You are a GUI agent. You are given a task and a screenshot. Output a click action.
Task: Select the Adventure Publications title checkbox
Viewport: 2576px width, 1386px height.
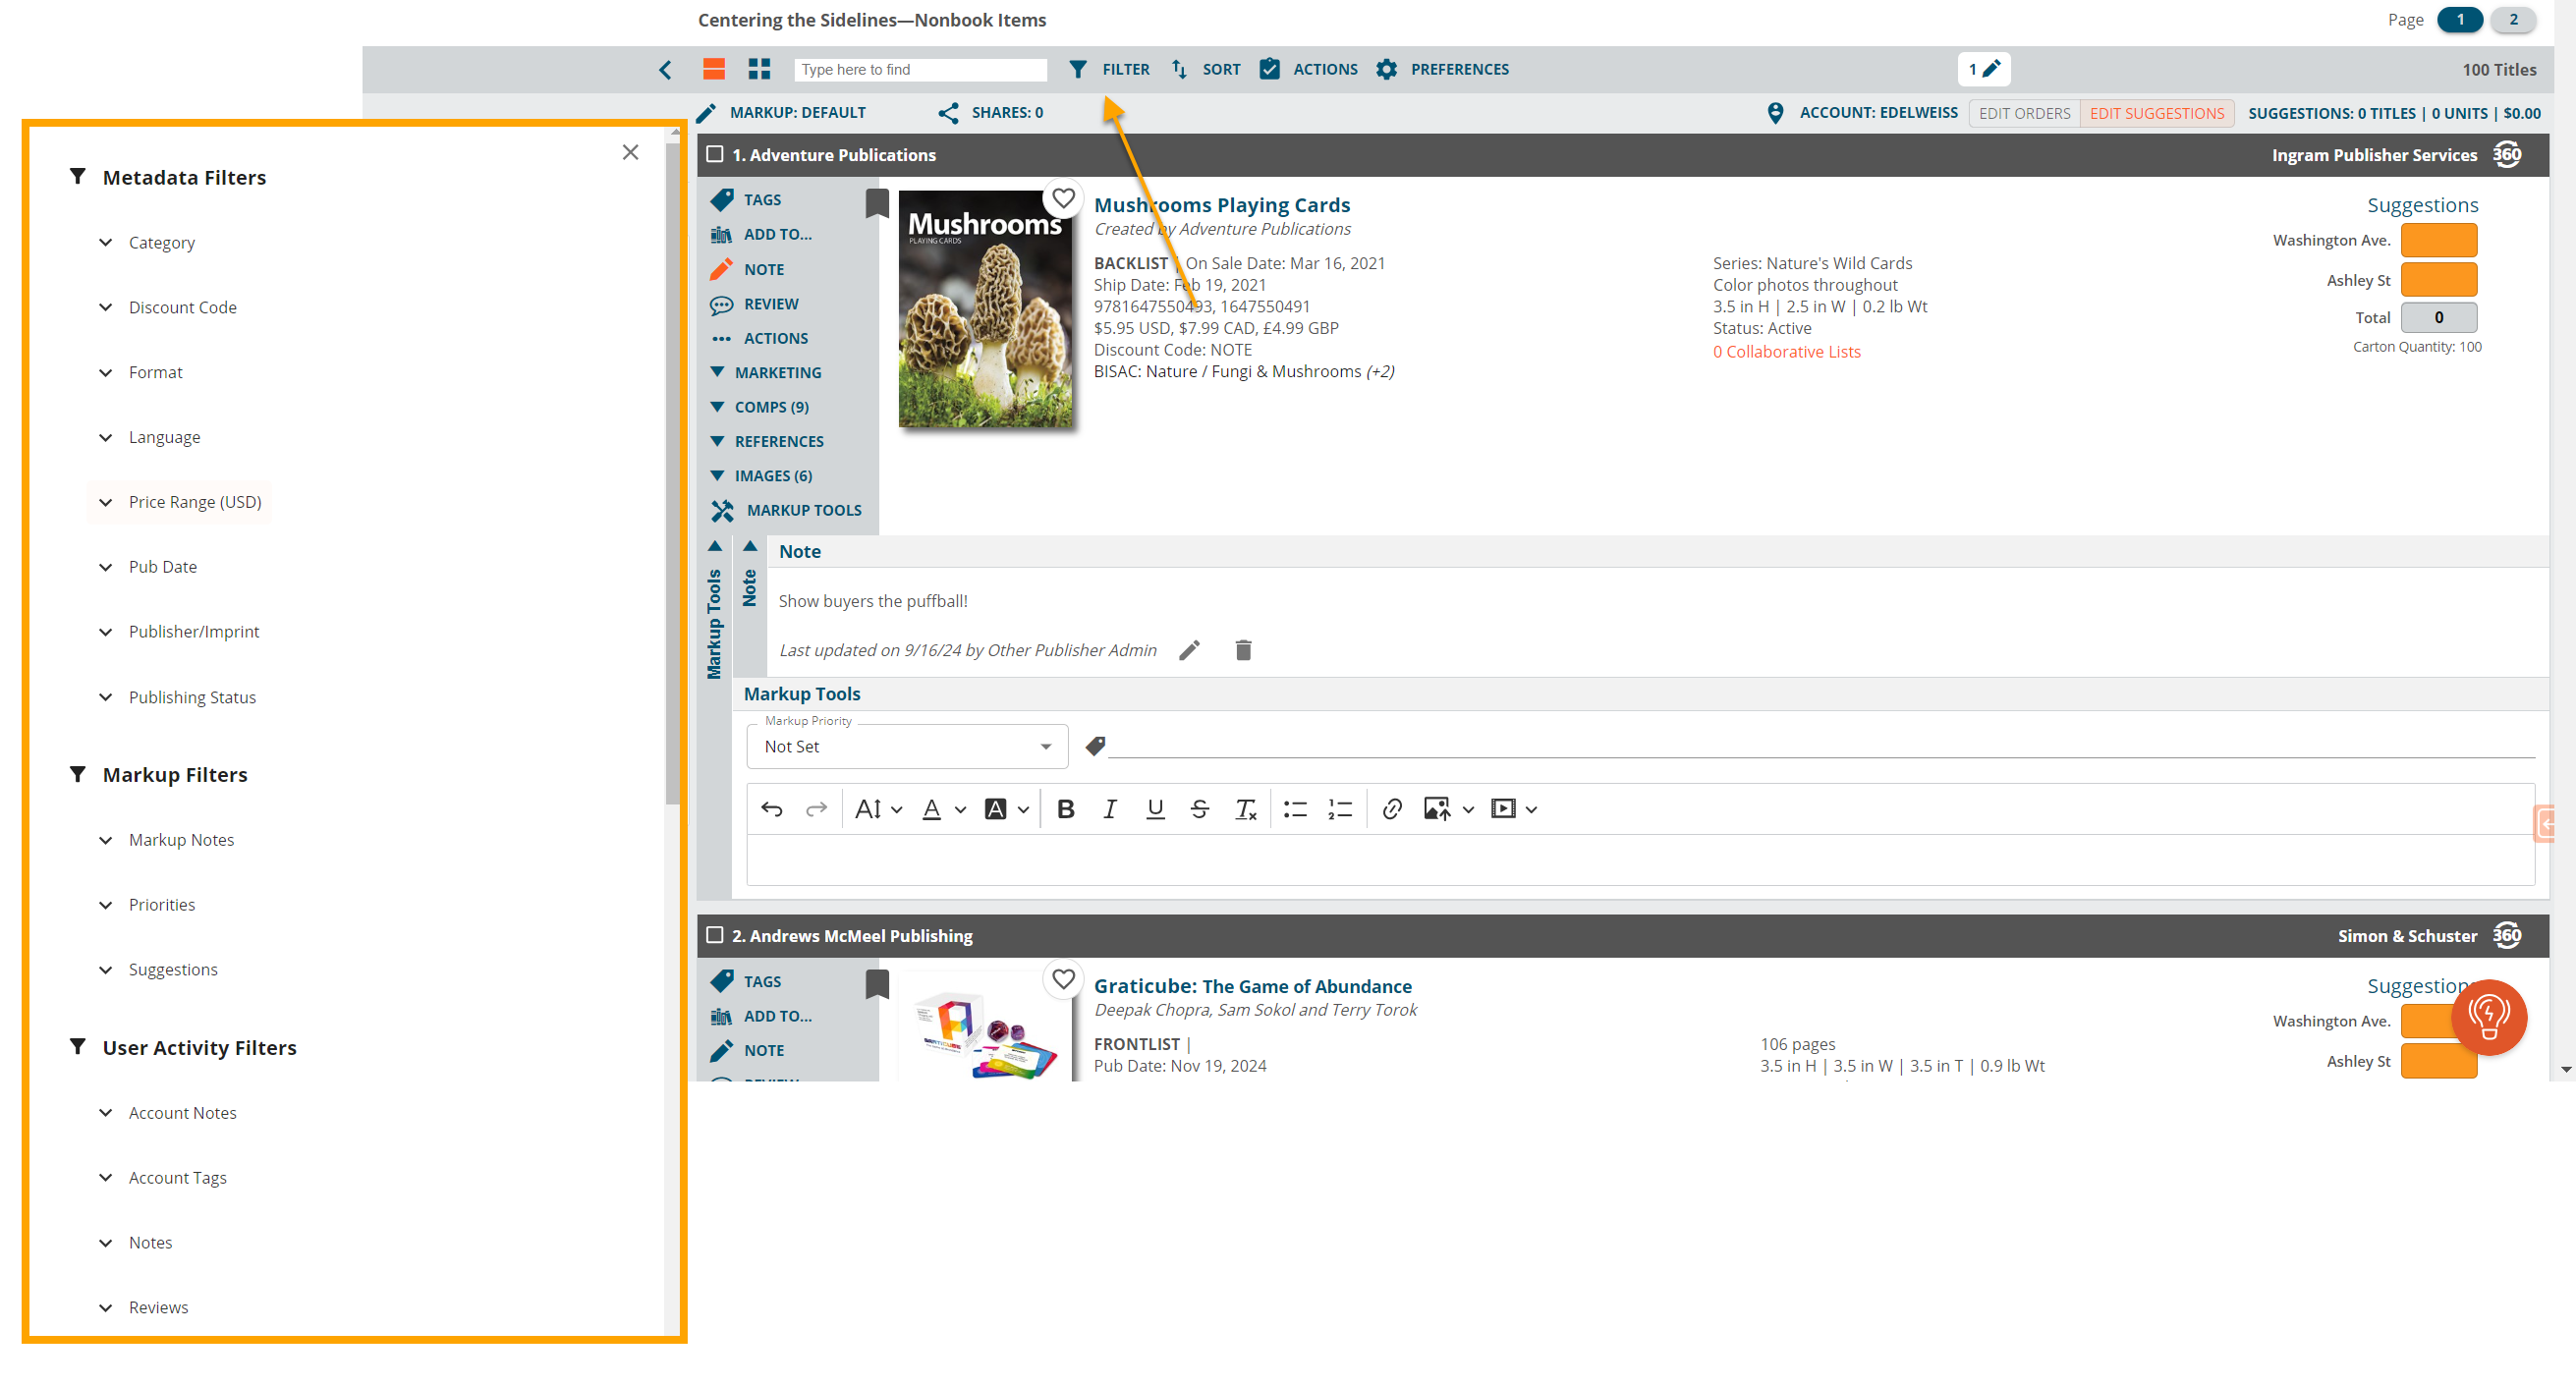714,155
